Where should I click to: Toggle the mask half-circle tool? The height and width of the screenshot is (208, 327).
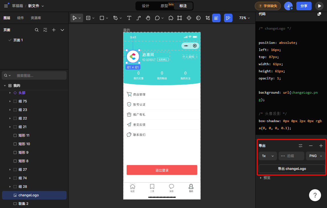coord(198,18)
